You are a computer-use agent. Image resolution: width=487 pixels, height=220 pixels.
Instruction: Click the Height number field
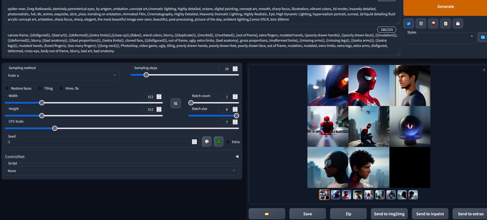tap(153, 109)
